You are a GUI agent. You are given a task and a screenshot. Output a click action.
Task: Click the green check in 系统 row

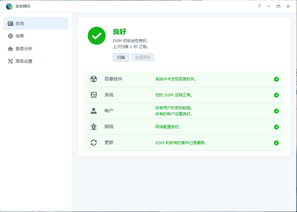[276, 95]
